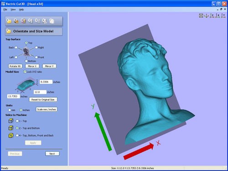Go to step 2 icon in workflow toolbar
This screenshot has height=171, width=228.
16,21
